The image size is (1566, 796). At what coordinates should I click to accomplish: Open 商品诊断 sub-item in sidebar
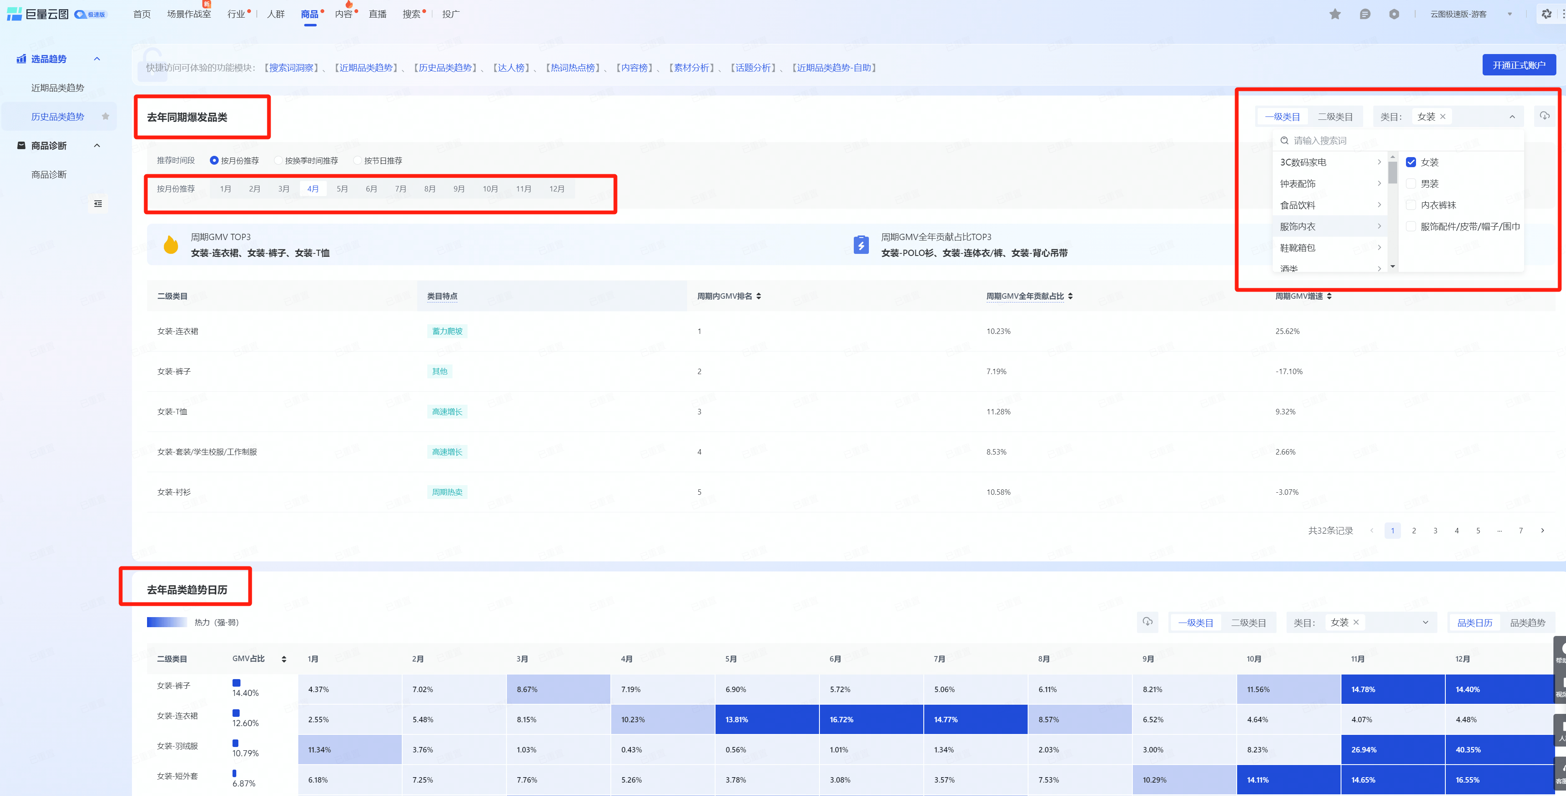[49, 175]
